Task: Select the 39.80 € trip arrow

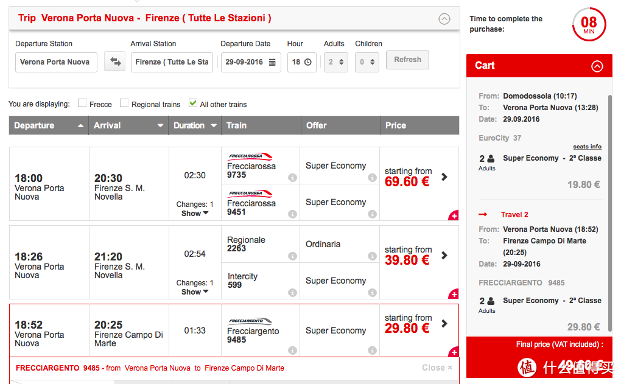Action: click(x=444, y=256)
